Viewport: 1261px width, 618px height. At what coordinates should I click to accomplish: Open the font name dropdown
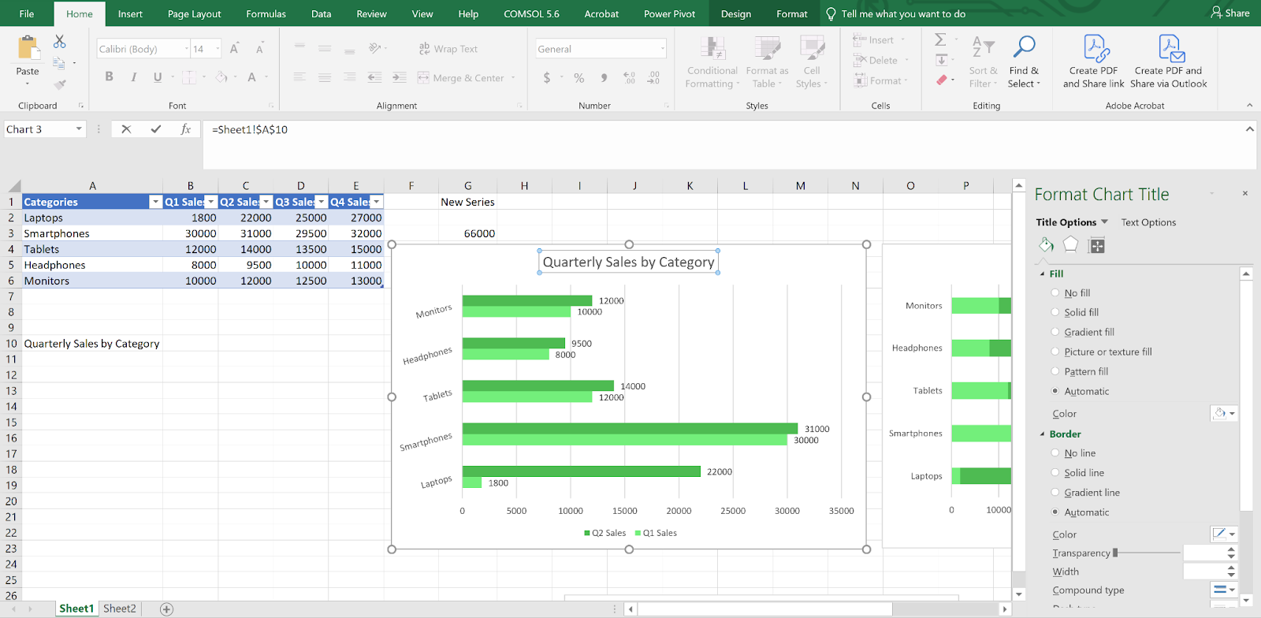187,49
